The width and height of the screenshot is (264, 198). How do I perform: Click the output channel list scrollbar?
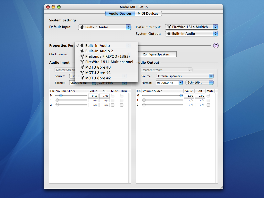[216, 138]
